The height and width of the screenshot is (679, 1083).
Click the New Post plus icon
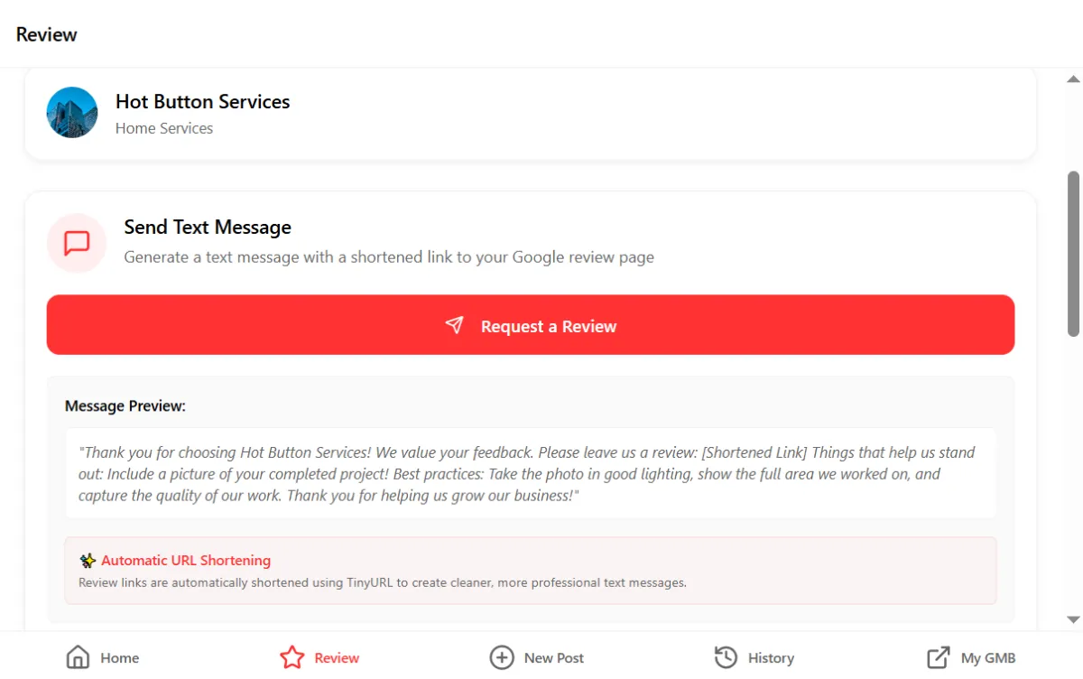[x=501, y=657]
